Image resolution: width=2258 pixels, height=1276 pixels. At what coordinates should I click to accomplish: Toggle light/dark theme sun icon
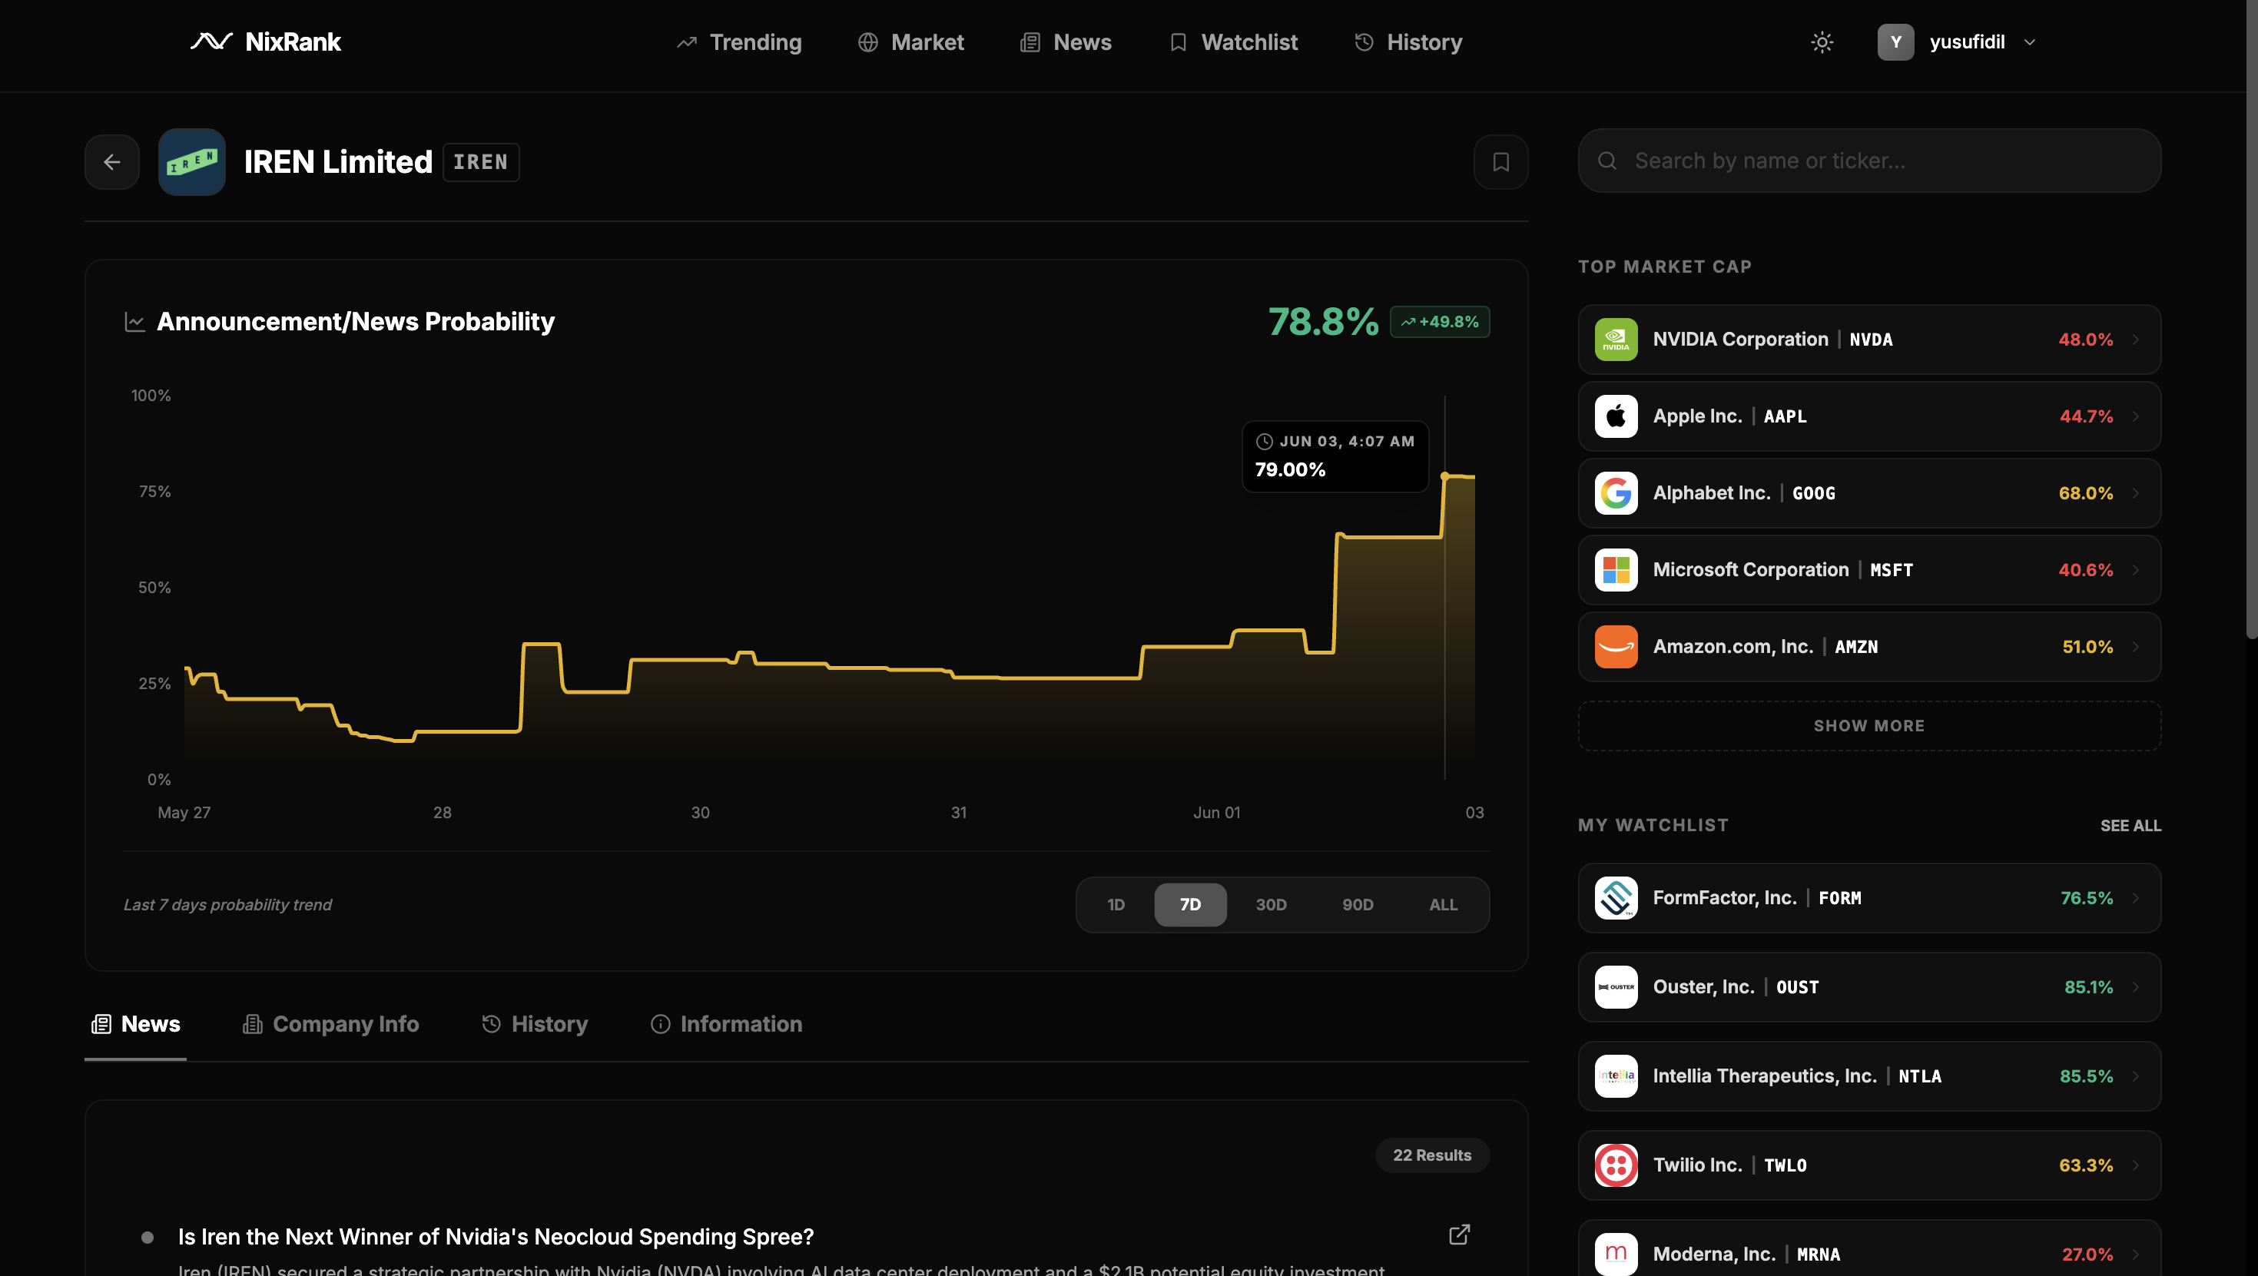[1822, 42]
